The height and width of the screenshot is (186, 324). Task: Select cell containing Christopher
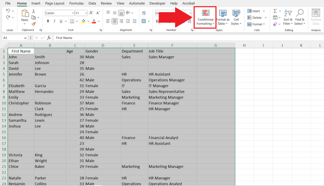point(21,103)
